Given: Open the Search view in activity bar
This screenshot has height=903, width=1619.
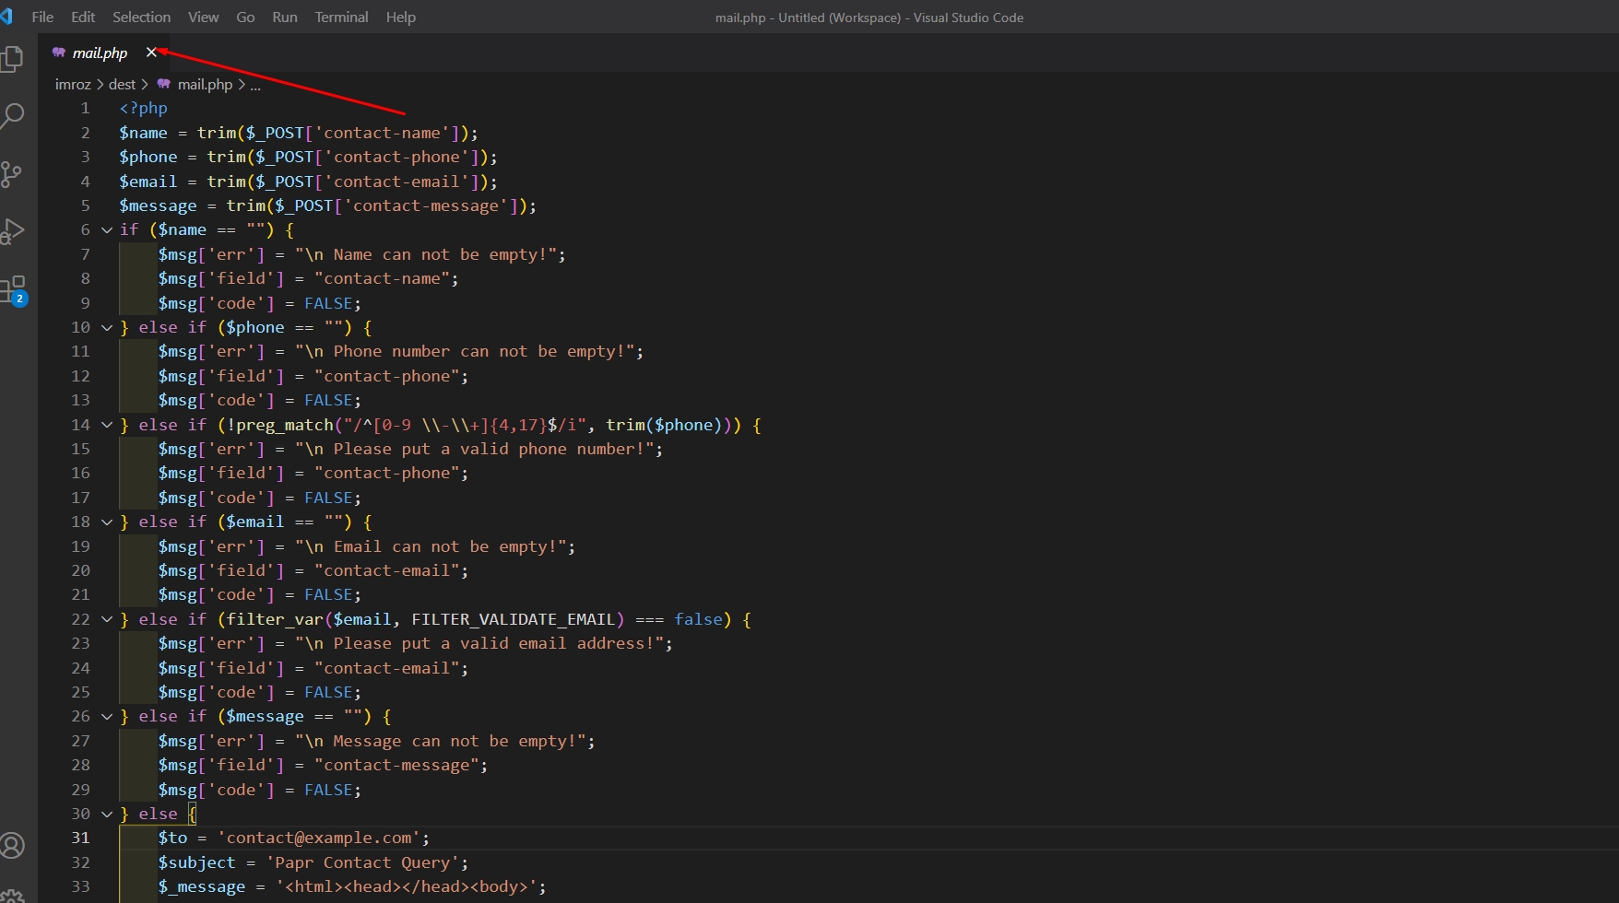Looking at the screenshot, I should pos(13,116).
